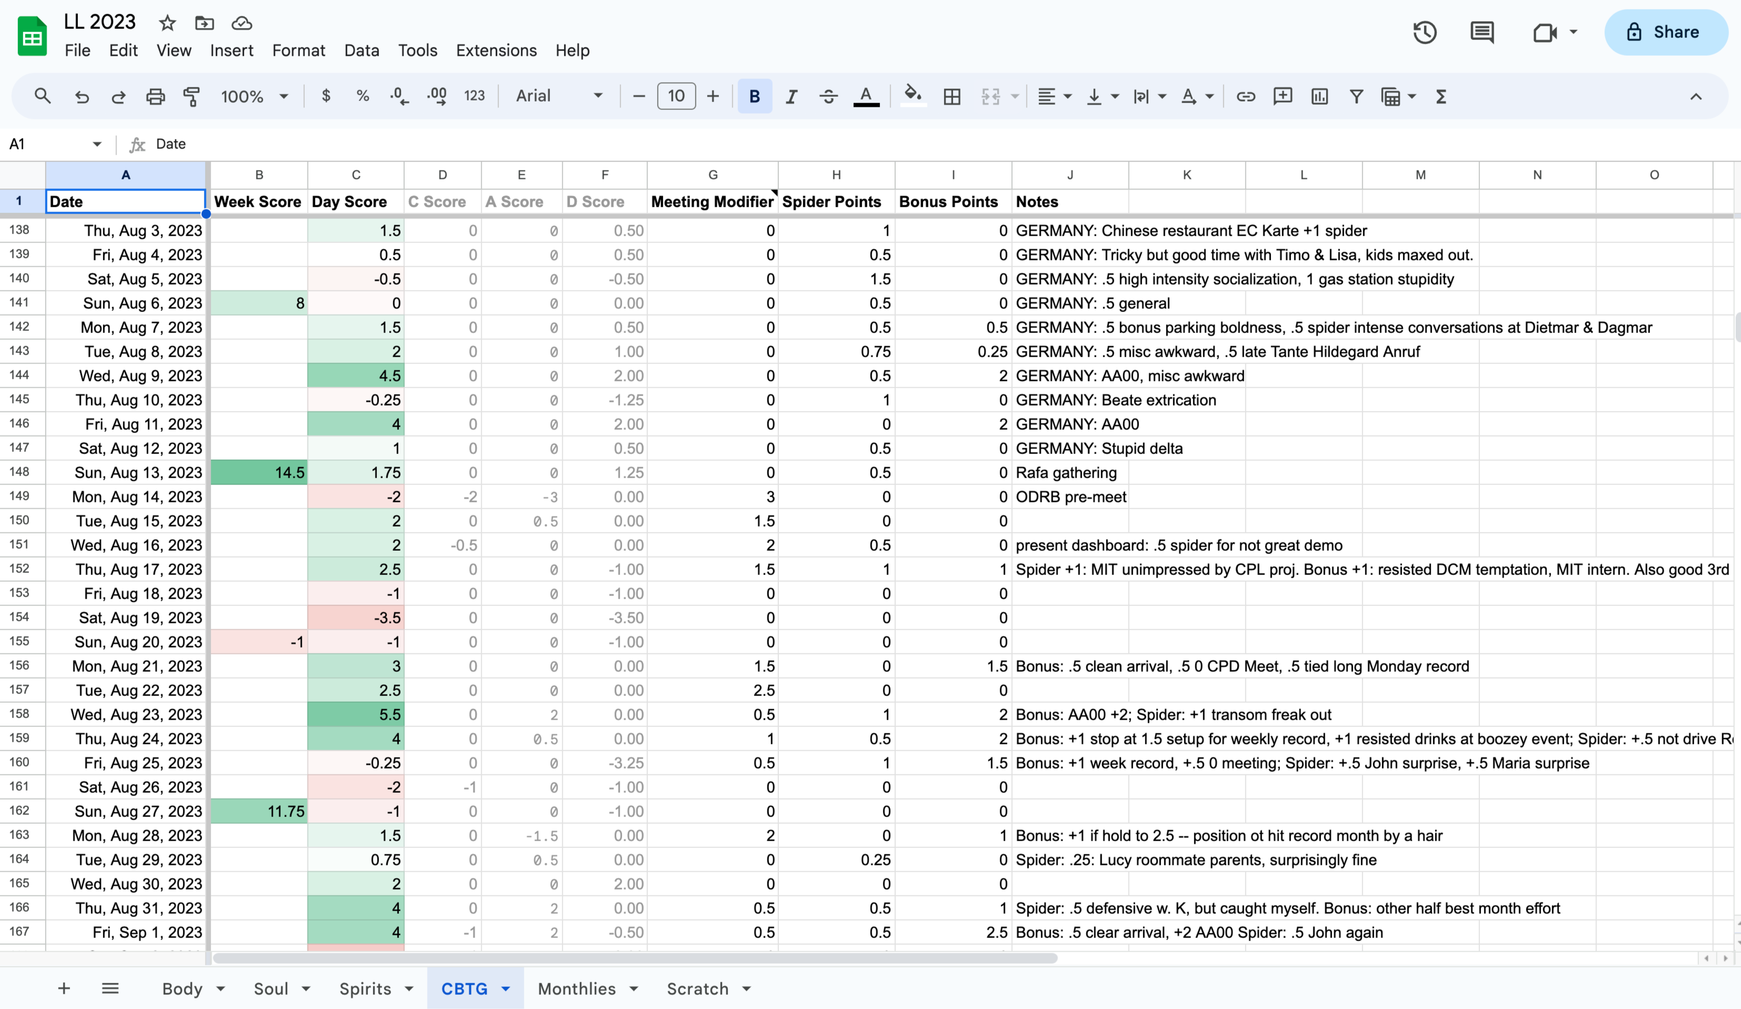Increase font size with plus button
This screenshot has width=1741, height=1009.
pos(713,96)
